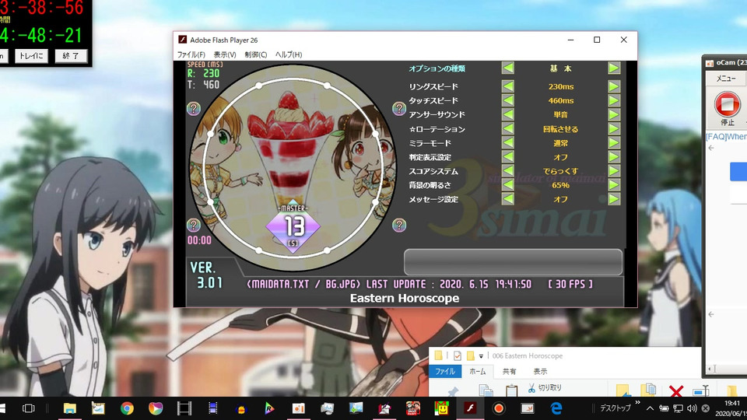Open the oCam メニュー menu
Screen dimensions: 747x420
[x=726, y=79]
